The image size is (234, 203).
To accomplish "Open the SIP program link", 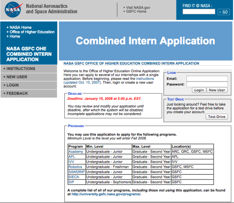I will [71, 182].
